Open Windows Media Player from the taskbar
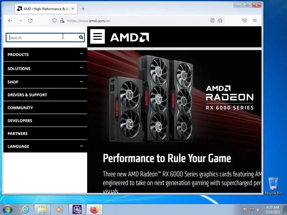 click(x=59, y=209)
